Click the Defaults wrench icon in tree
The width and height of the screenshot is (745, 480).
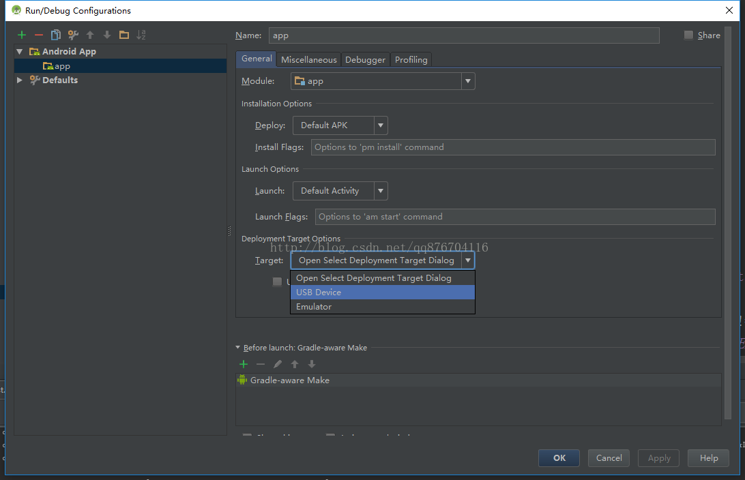point(35,80)
